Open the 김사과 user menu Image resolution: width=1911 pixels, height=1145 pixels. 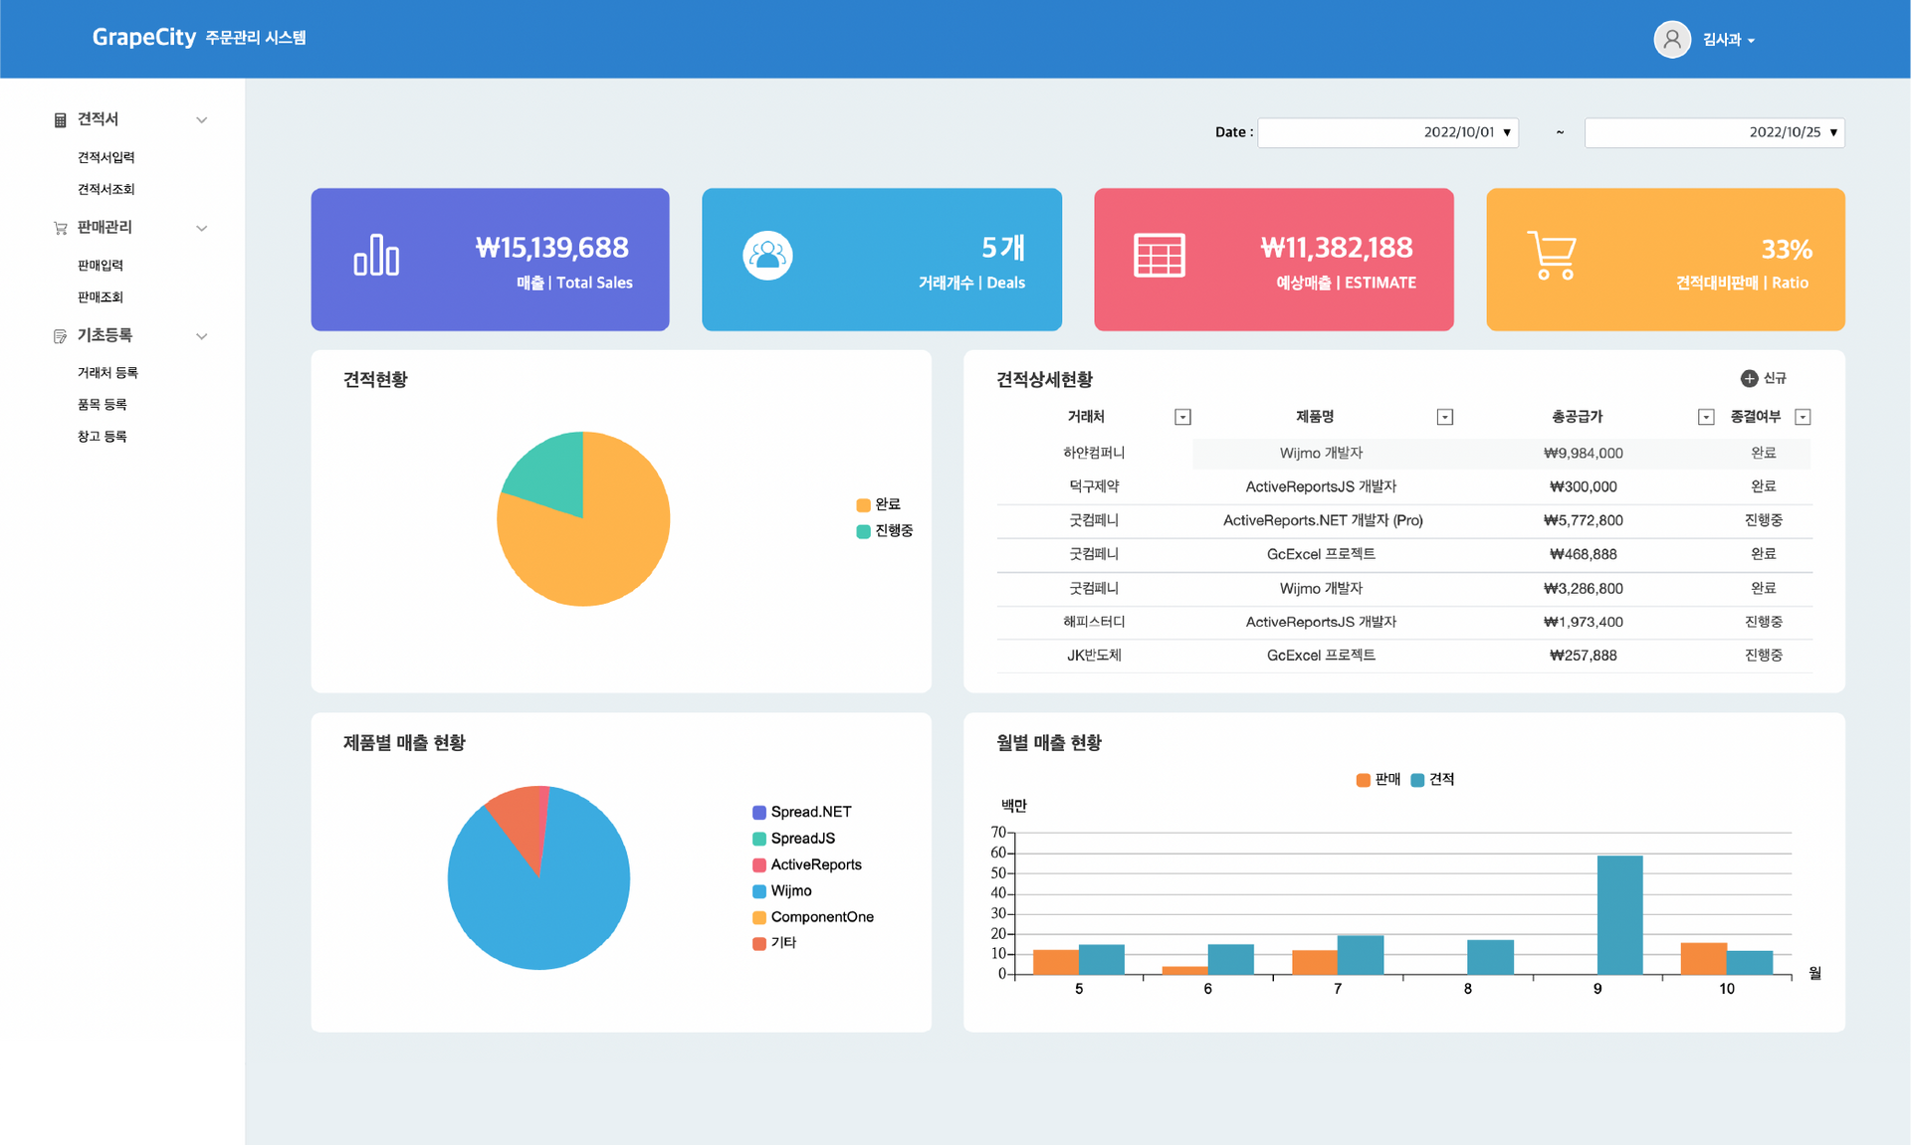(1728, 40)
